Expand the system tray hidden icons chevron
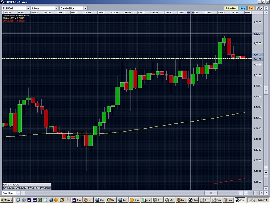This screenshot has height=203, width=270. [x=249, y=200]
